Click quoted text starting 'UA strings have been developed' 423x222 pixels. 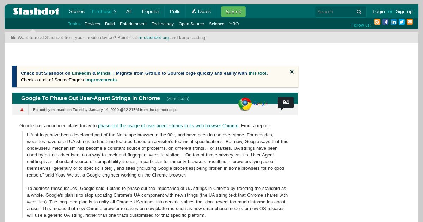point(158,155)
